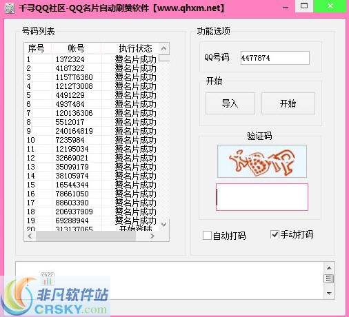Click the 验证码 captcha image
Screen dimensions: 349x317
pyautogui.click(x=262, y=161)
